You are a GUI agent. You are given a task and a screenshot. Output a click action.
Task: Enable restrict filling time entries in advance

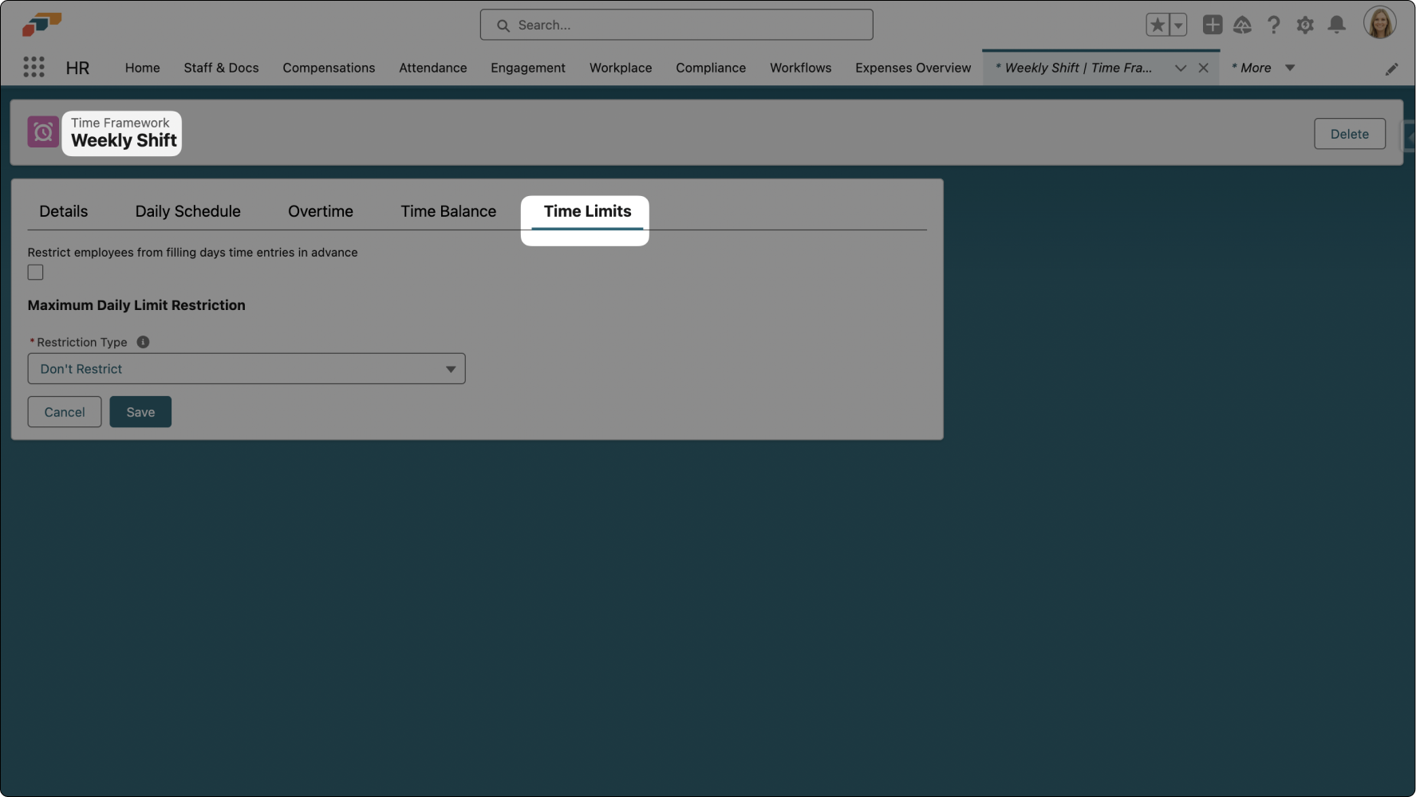(x=36, y=273)
